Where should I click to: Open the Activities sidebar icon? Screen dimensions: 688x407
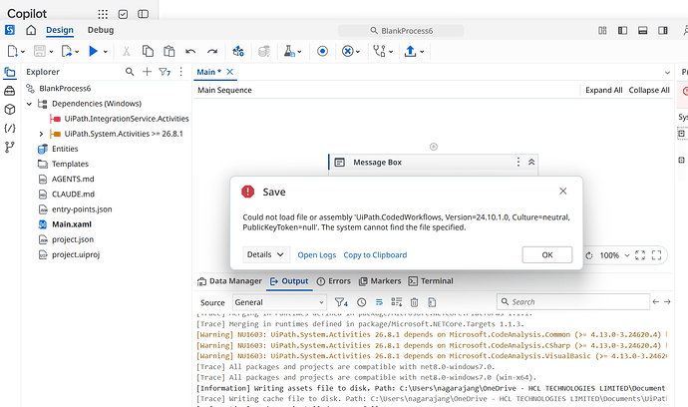(10, 91)
